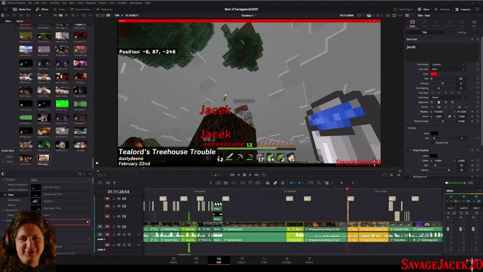Reset the Font Family parameter
Screen dimensions: 483x272
478,65
